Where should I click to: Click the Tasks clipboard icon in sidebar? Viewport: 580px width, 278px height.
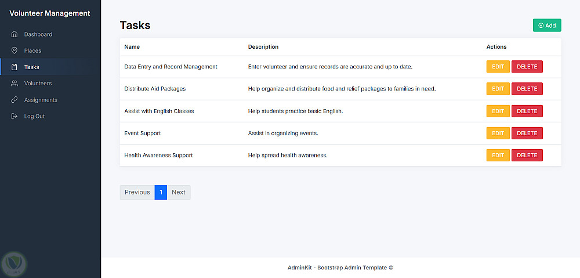tap(14, 67)
